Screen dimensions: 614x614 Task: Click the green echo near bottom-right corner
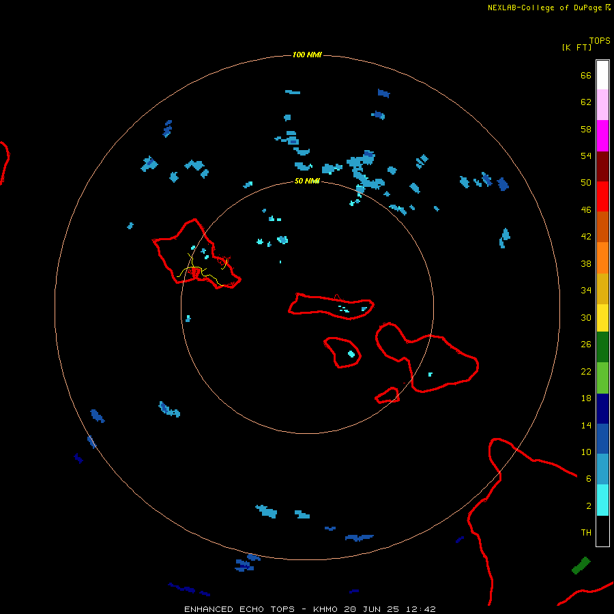581,566
